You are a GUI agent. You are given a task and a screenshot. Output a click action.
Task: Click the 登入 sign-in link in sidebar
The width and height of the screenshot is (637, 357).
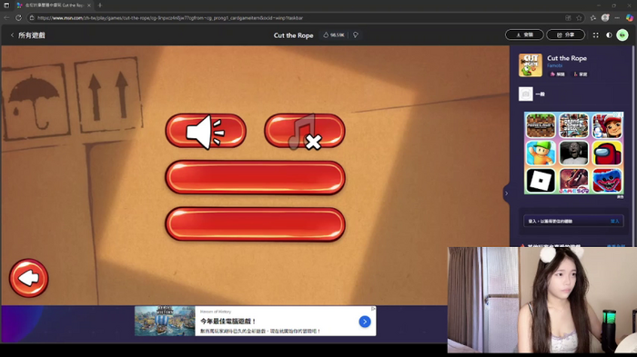click(x=614, y=221)
